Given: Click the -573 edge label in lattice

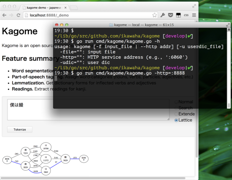Looking at the screenshot, I should [75, 158].
